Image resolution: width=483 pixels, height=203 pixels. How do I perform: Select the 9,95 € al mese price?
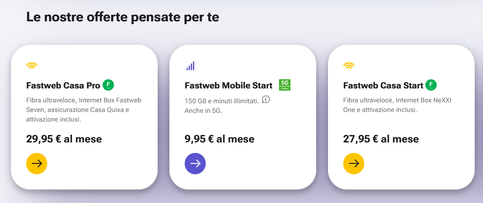219,139
